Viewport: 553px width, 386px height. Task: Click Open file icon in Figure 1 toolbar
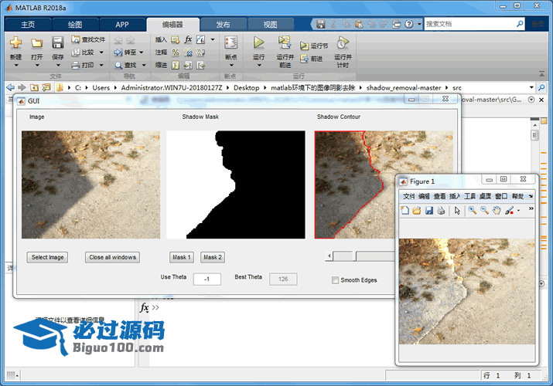click(417, 211)
